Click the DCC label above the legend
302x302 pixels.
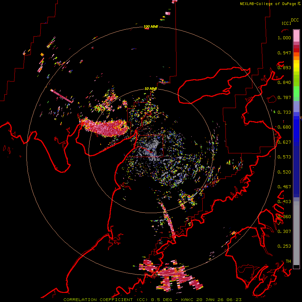(295, 20)
